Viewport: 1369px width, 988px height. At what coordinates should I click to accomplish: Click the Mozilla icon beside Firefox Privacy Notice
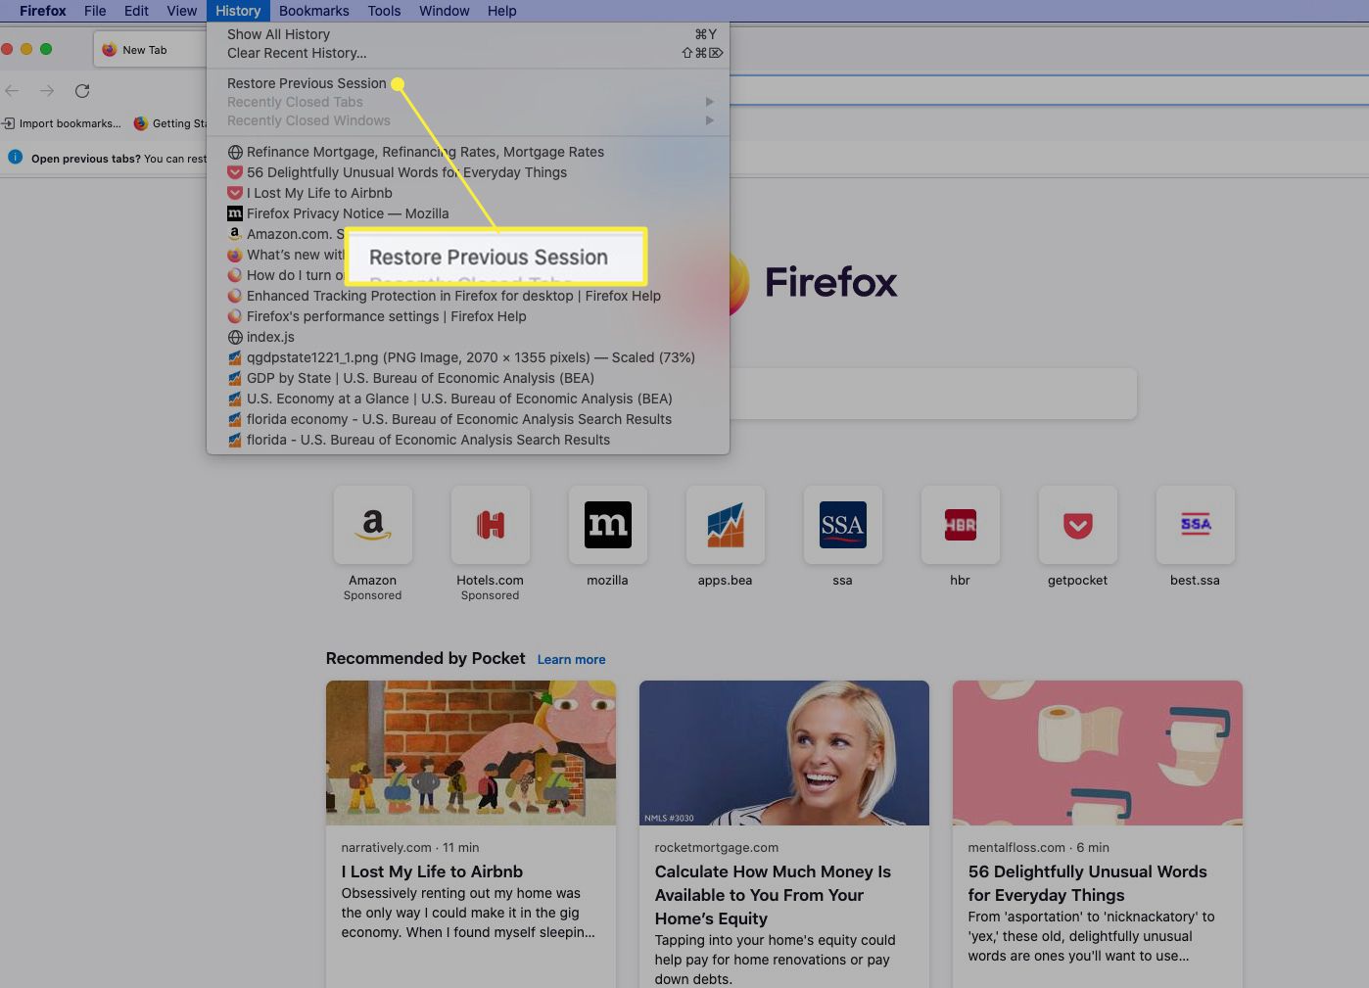click(235, 213)
